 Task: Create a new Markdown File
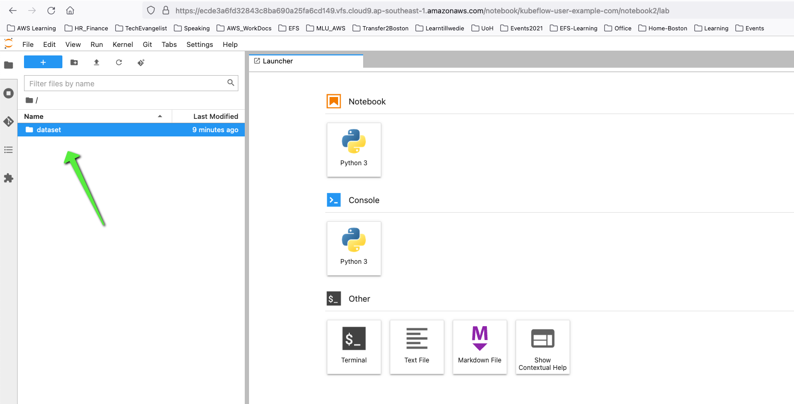(480, 347)
